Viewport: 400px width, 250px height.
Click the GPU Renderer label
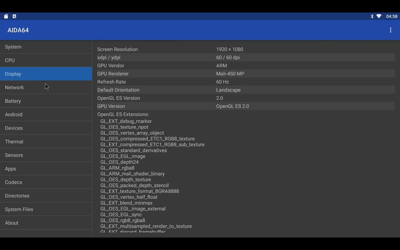[113, 74]
